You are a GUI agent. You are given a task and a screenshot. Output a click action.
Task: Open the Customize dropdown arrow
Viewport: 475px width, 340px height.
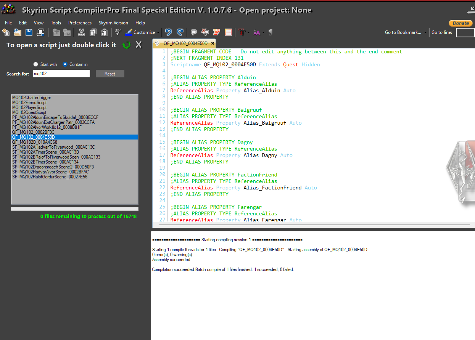pos(158,33)
